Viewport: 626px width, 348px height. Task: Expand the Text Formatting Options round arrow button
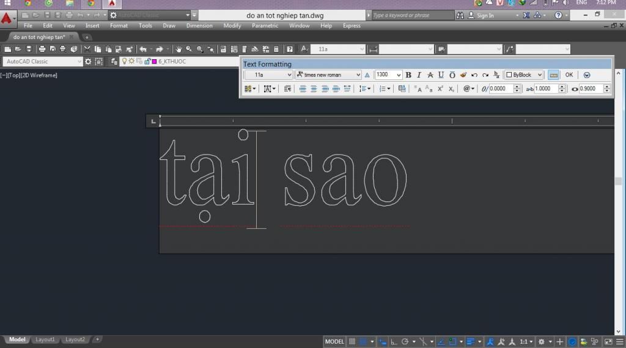pyautogui.click(x=586, y=75)
